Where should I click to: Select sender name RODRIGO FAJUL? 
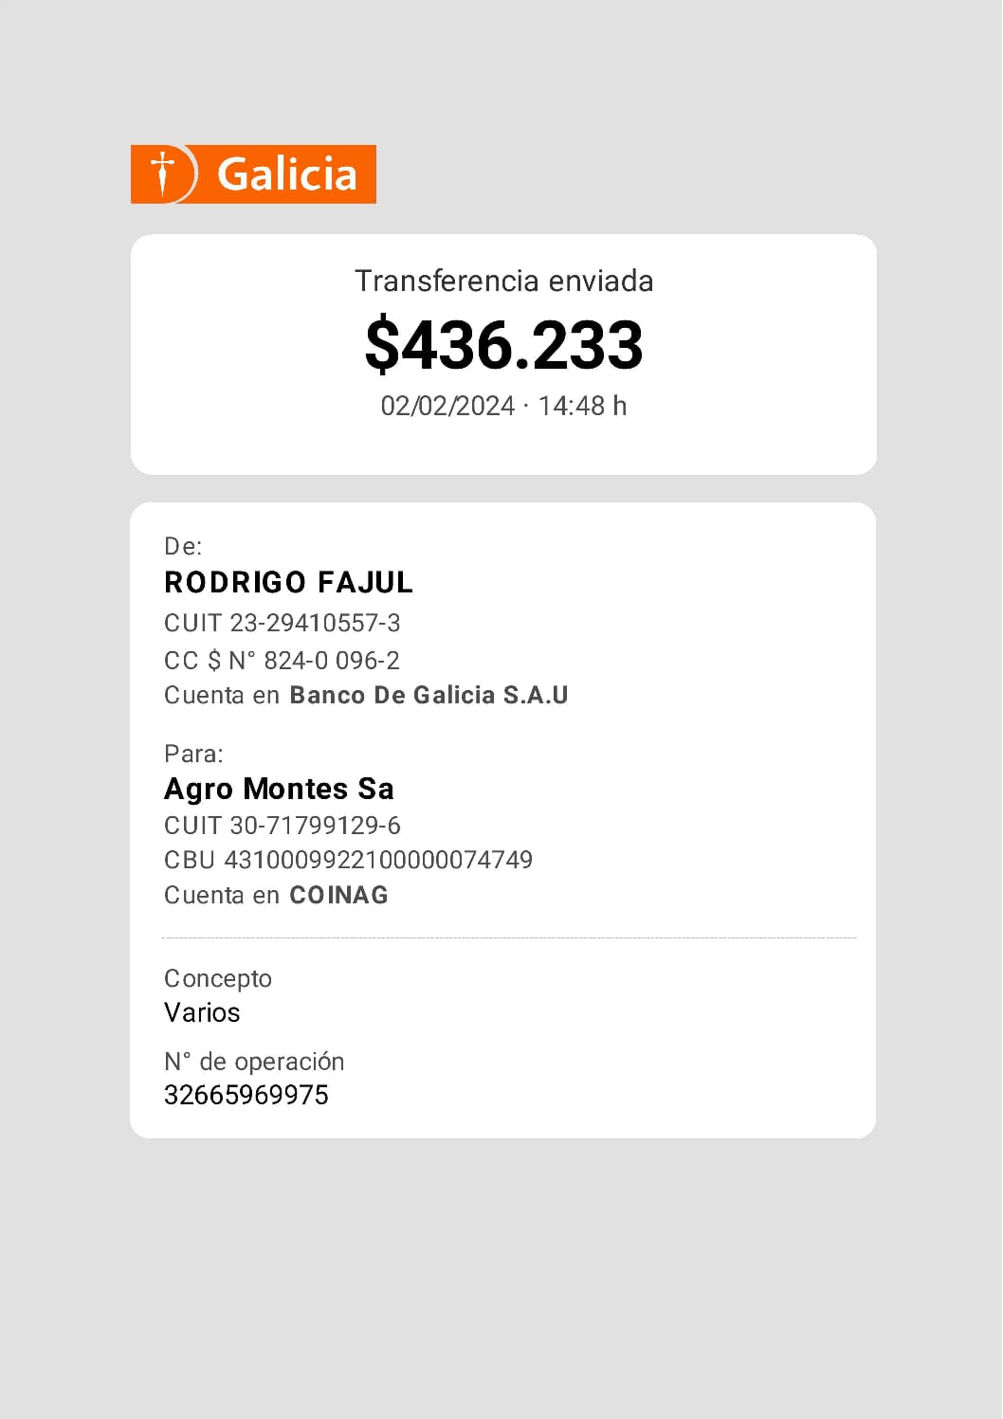pos(288,582)
